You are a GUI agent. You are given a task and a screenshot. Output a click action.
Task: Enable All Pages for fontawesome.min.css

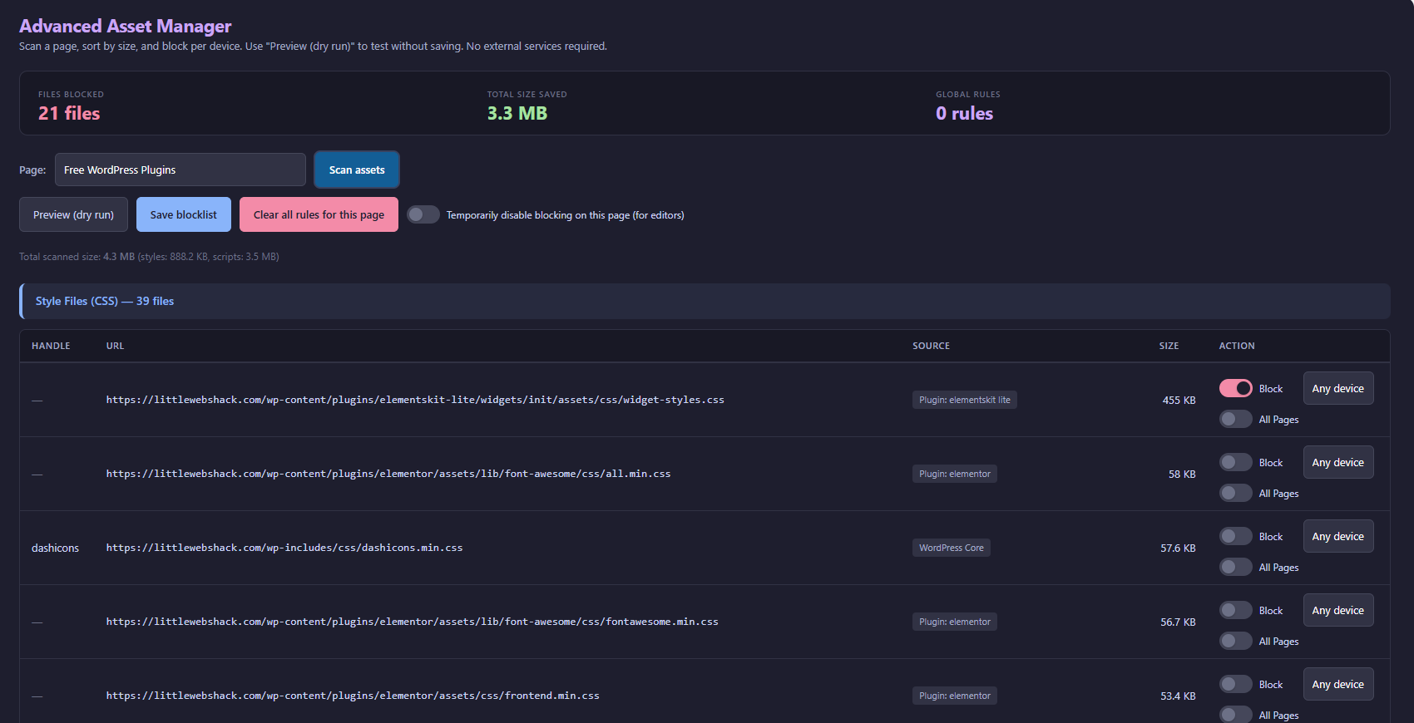[x=1235, y=641]
